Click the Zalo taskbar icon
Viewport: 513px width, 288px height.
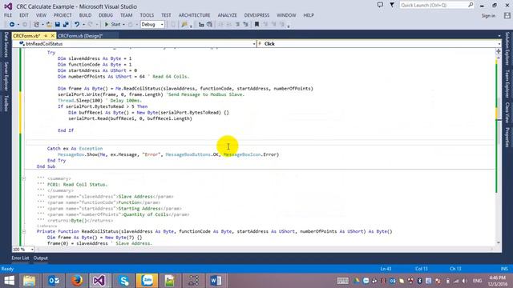(147, 281)
